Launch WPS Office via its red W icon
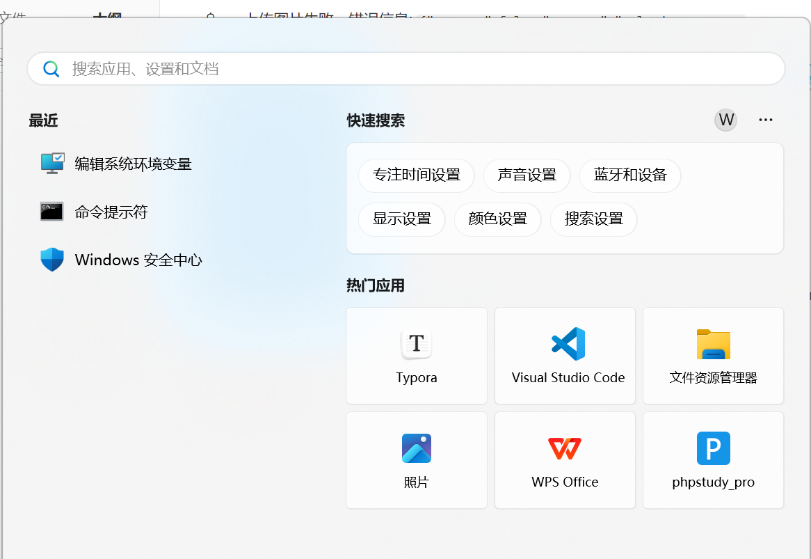 click(565, 448)
